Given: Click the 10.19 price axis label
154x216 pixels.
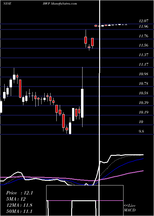Looking at the screenshot, I should pos(144,112).
